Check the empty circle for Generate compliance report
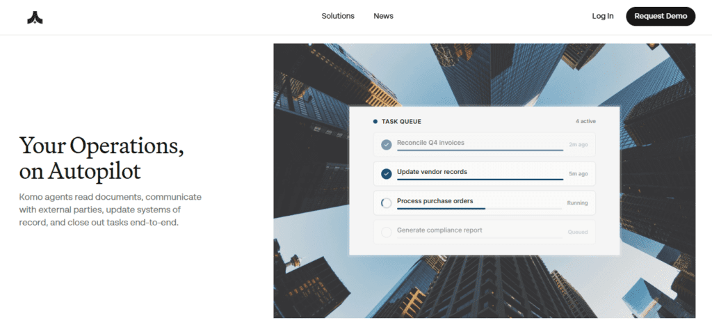Screen dimensions: 712x332 [x=387, y=232]
